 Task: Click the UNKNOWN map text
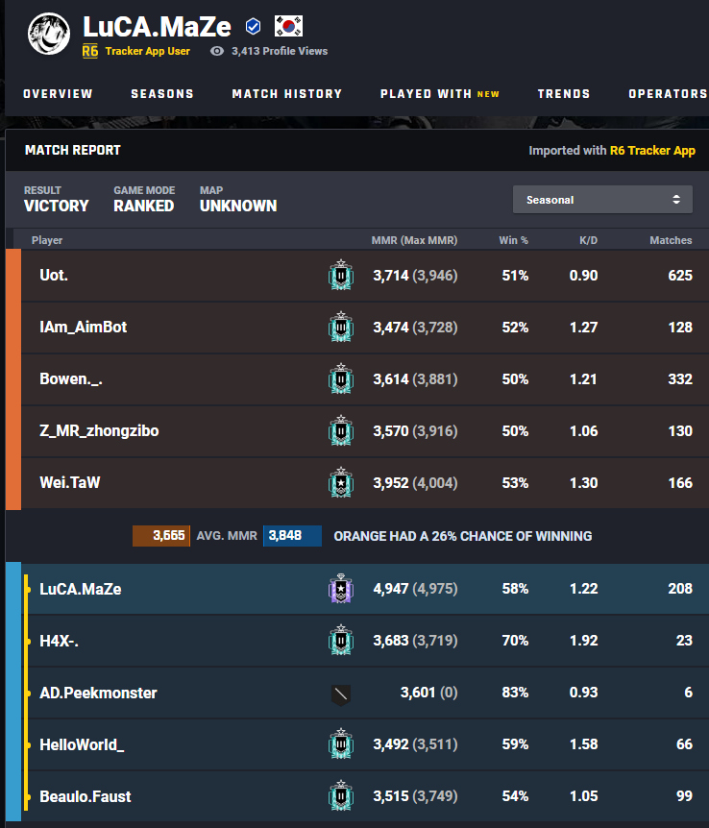238,206
